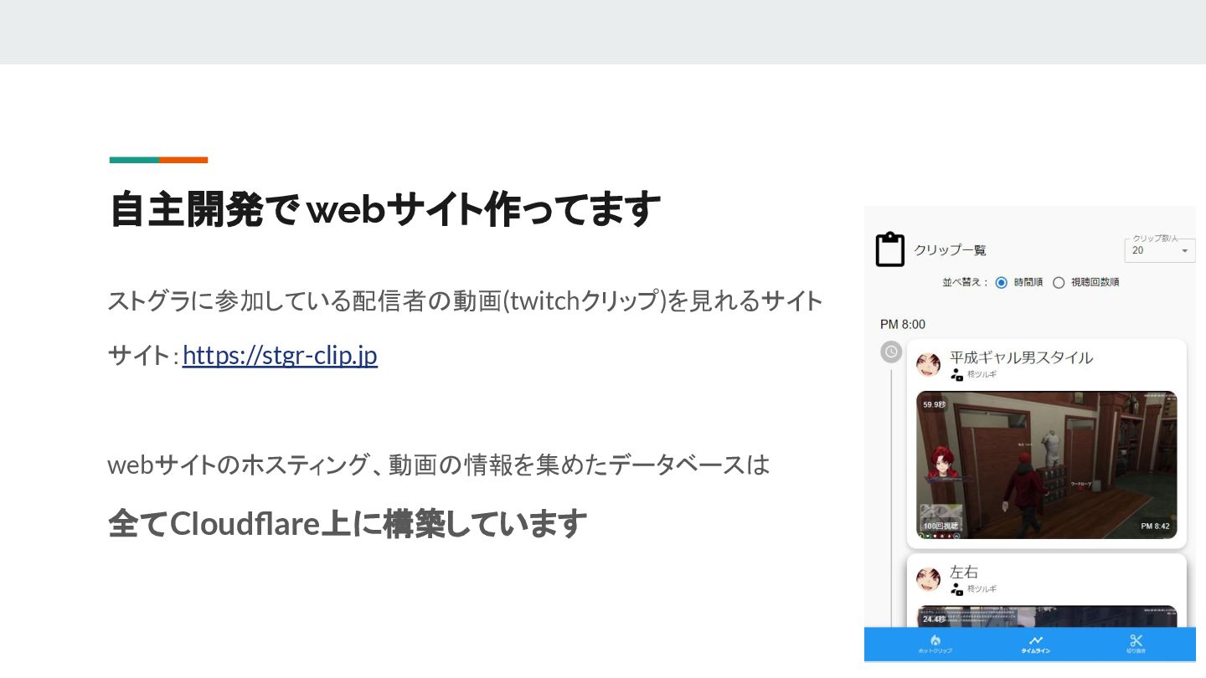Open the 24.4秒 clip thumbnail
Viewport: 1206px width, 678px height.
pos(1047,616)
